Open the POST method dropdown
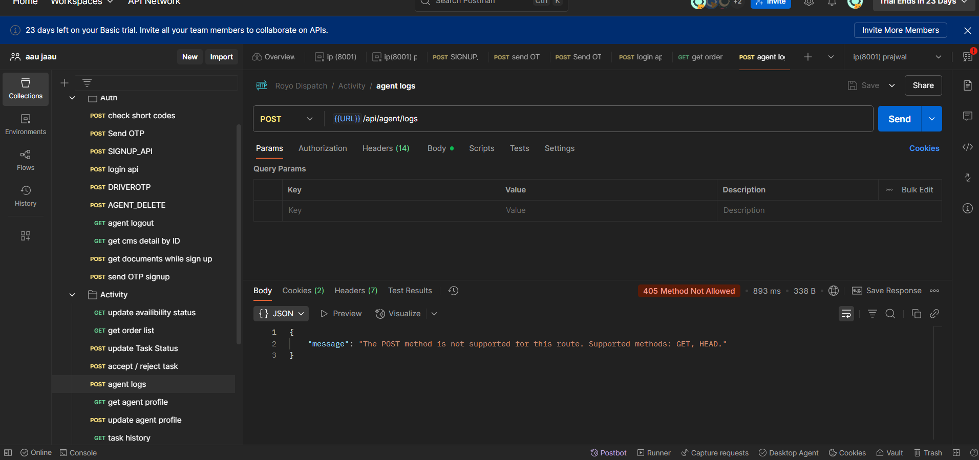Viewport: 979px width, 460px height. (286, 119)
